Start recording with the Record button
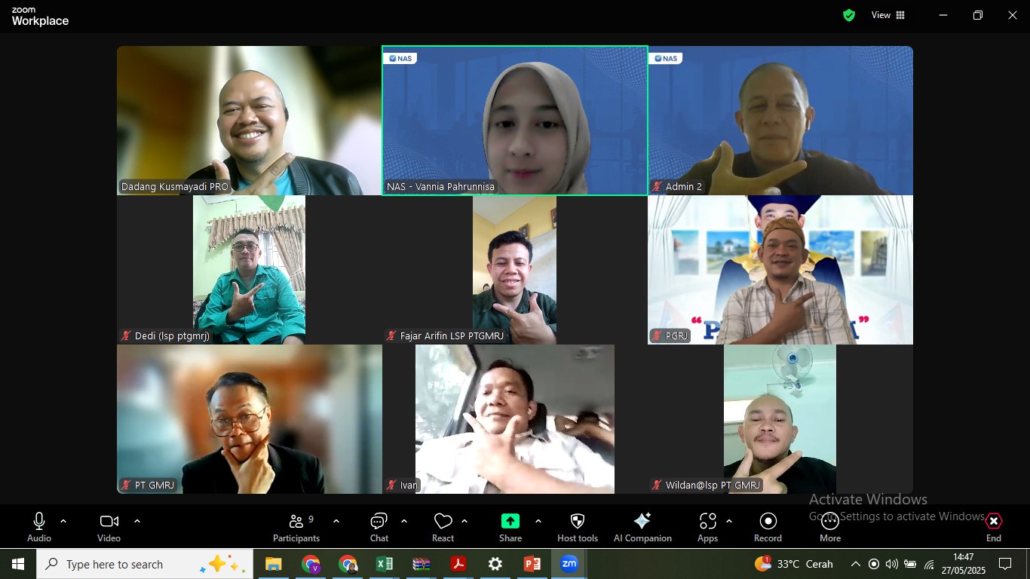 (x=768, y=526)
